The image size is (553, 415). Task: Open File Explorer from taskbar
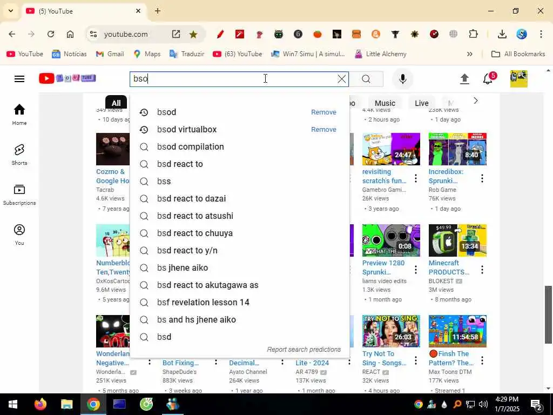point(66,404)
